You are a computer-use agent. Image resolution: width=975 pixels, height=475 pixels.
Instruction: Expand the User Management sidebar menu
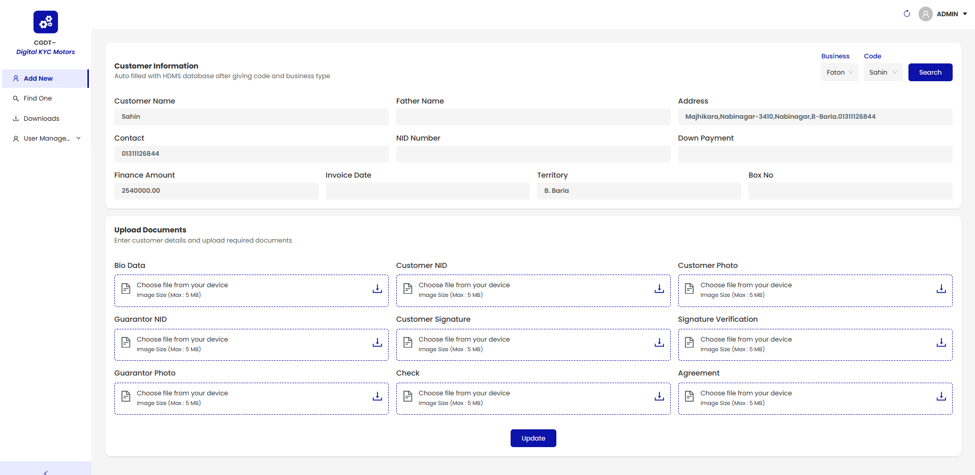click(47, 139)
